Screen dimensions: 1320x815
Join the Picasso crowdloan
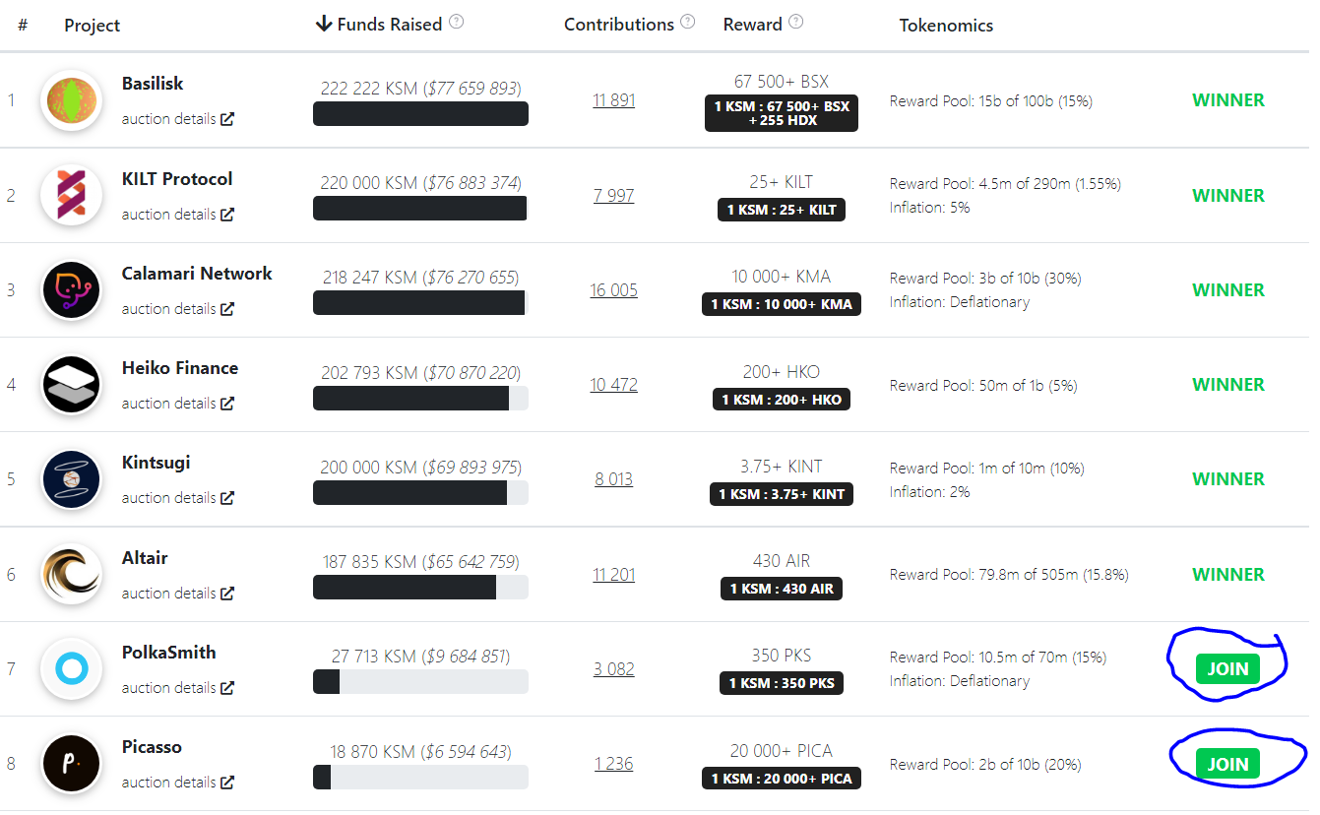1227,764
